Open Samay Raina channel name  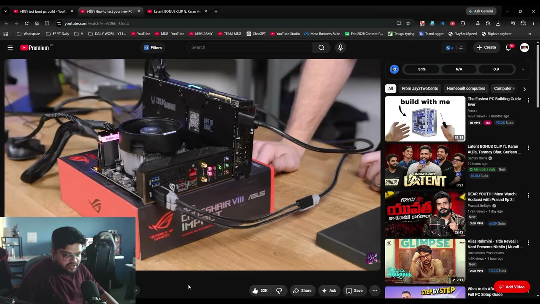coord(478,158)
